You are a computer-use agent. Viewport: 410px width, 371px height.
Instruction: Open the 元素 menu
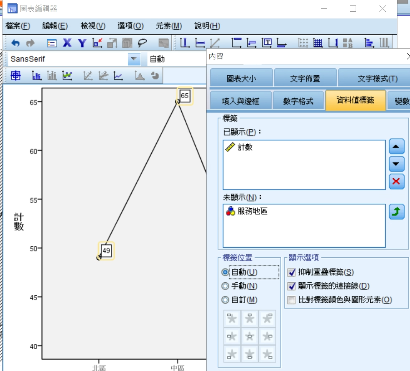[x=168, y=26]
